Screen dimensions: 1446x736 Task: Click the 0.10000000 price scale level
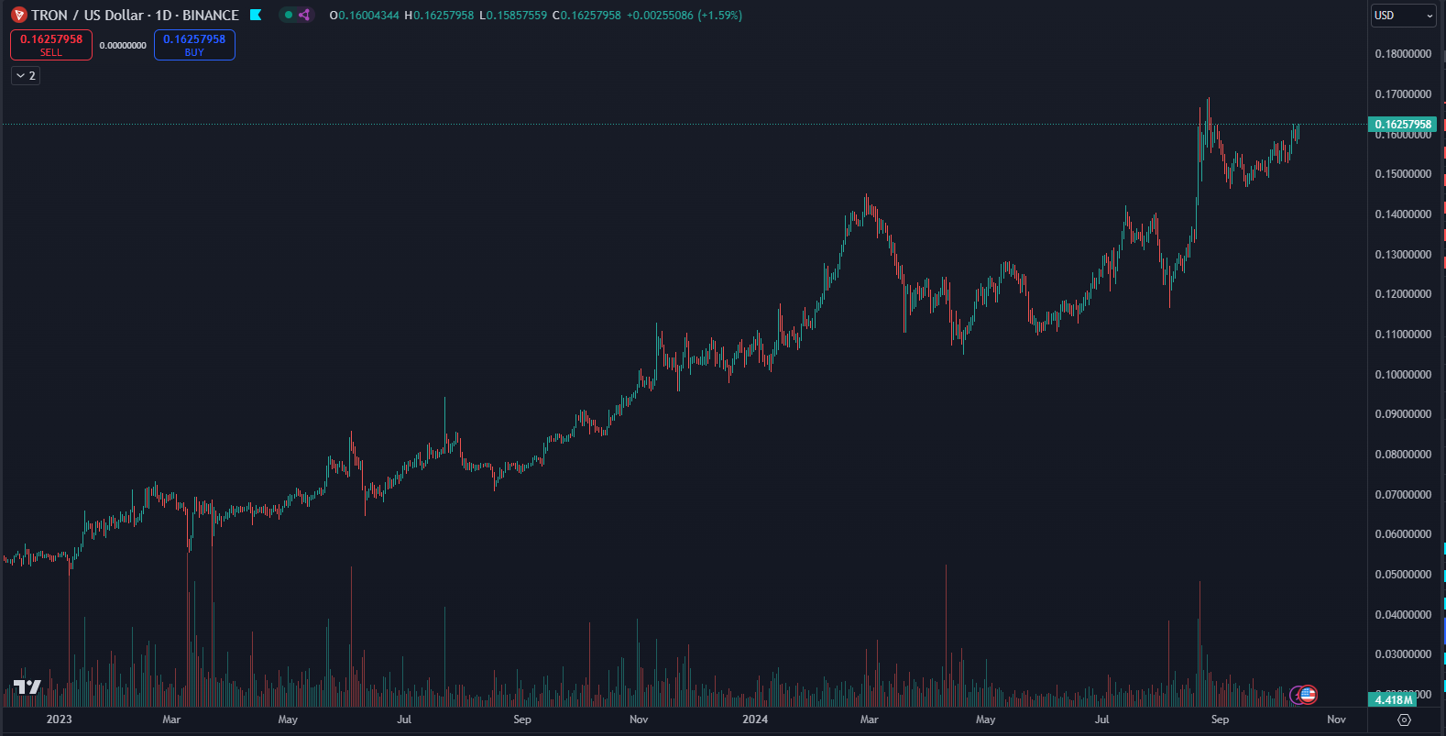(x=1403, y=375)
